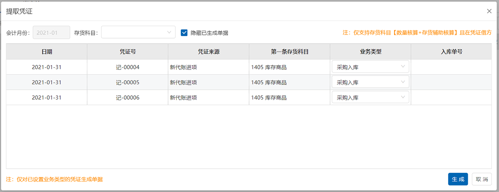Click the 日期 column header
The width and height of the screenshot is (499, 192).
tap(47, 52)
